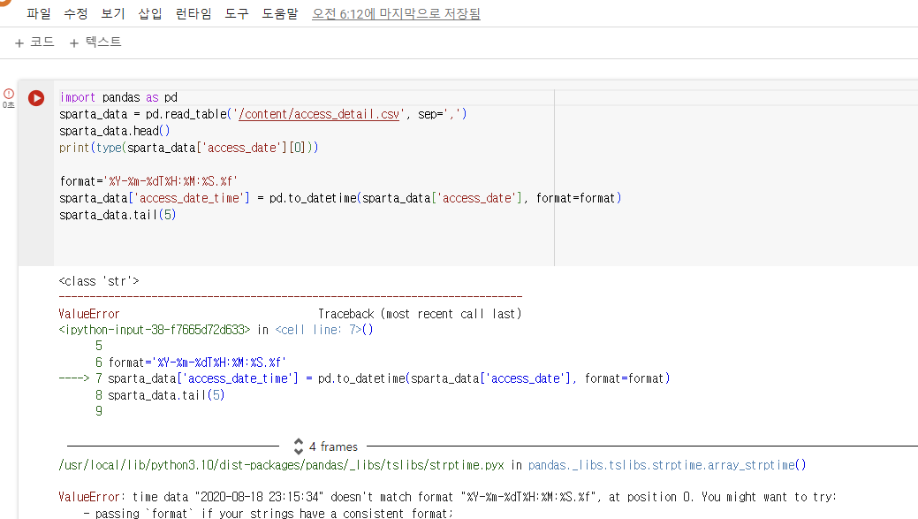The height and width of the screenshot is (519, 918).
Task: Click the sparta_data.head() code line
Action: [x=115, y=131]
